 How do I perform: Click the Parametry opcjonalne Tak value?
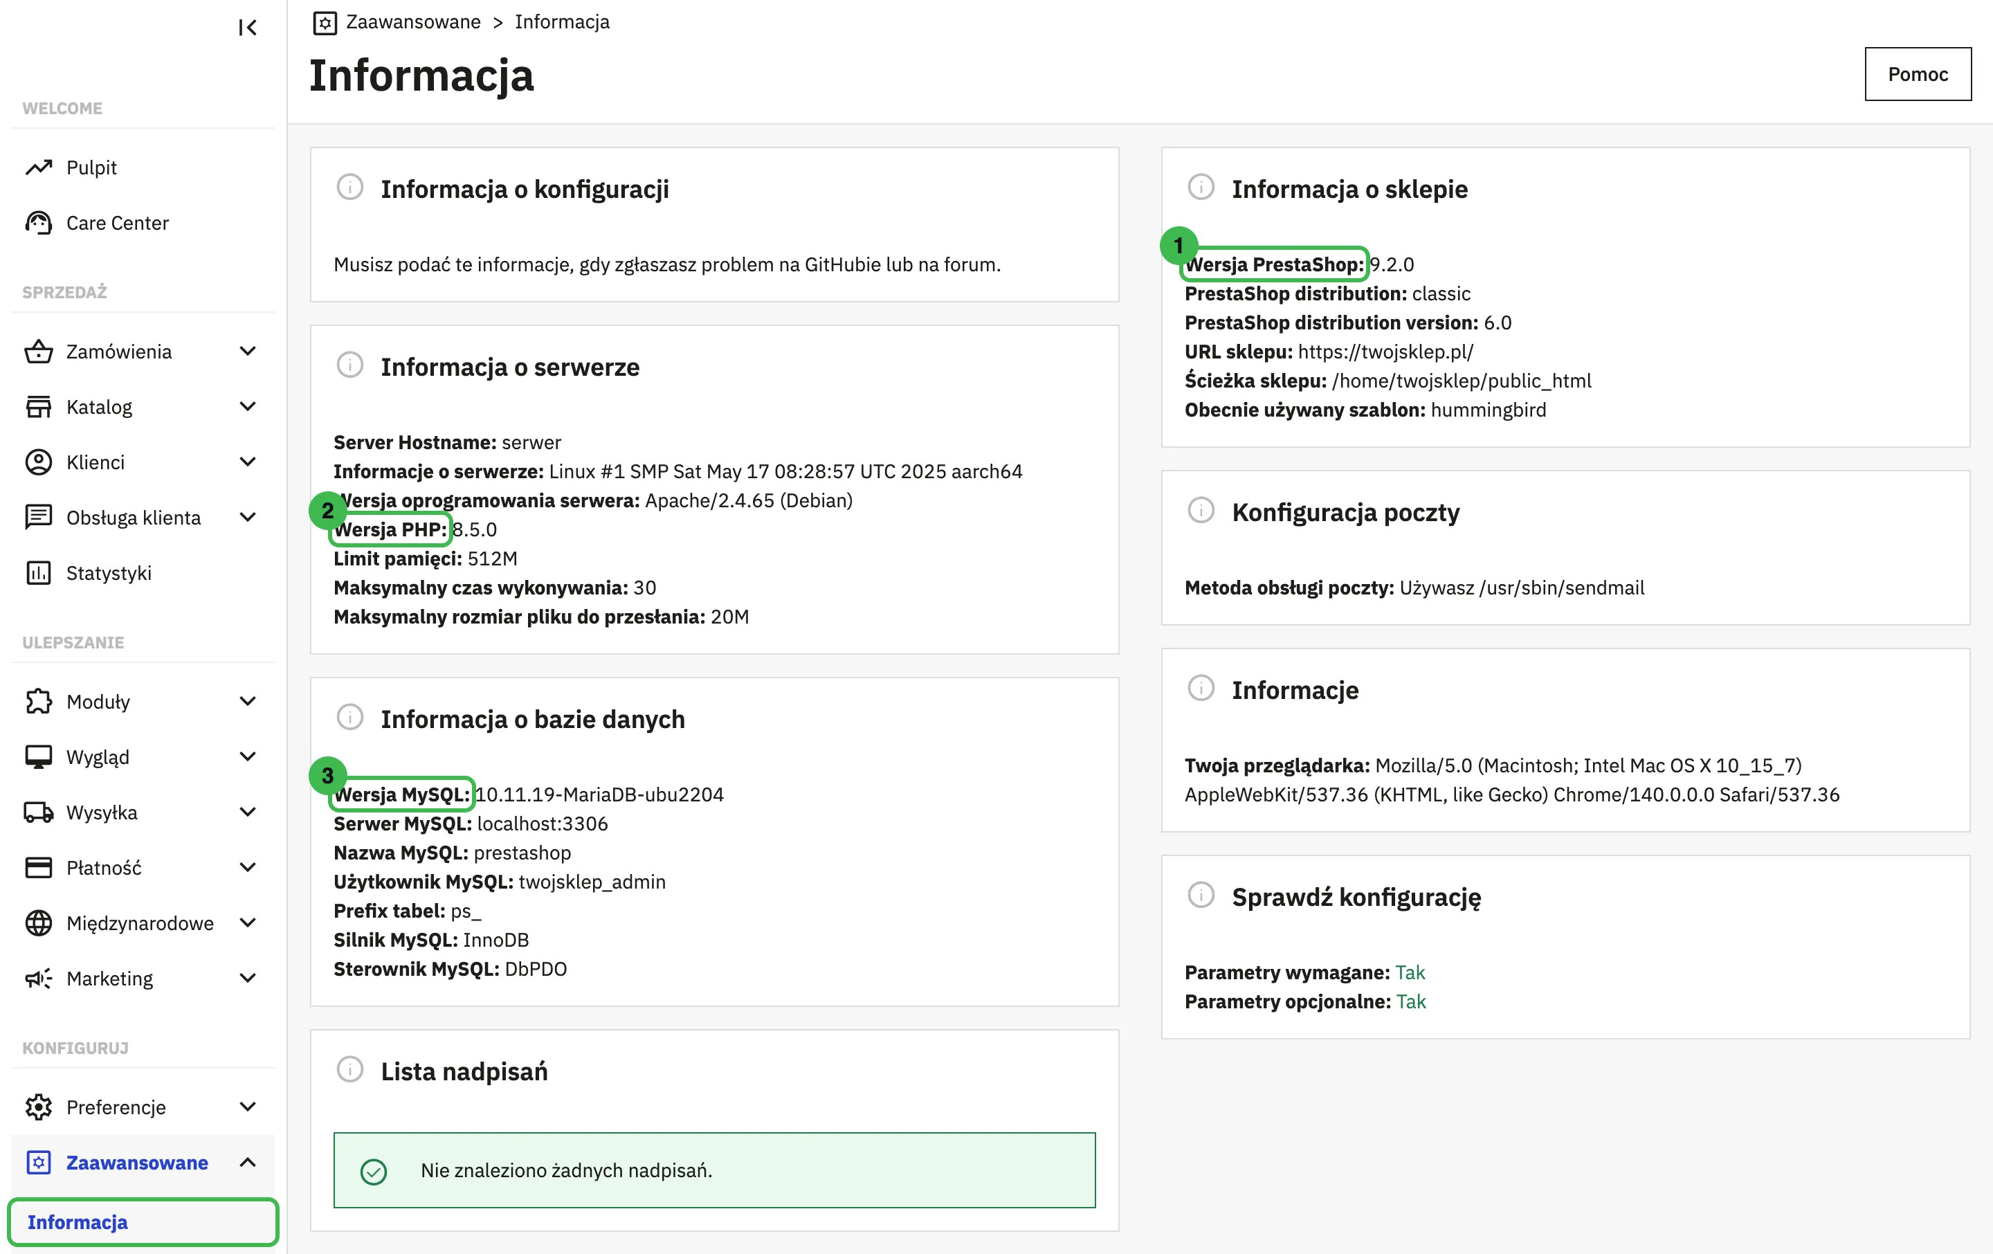pyautogui.click(x=1411, y=1001)
